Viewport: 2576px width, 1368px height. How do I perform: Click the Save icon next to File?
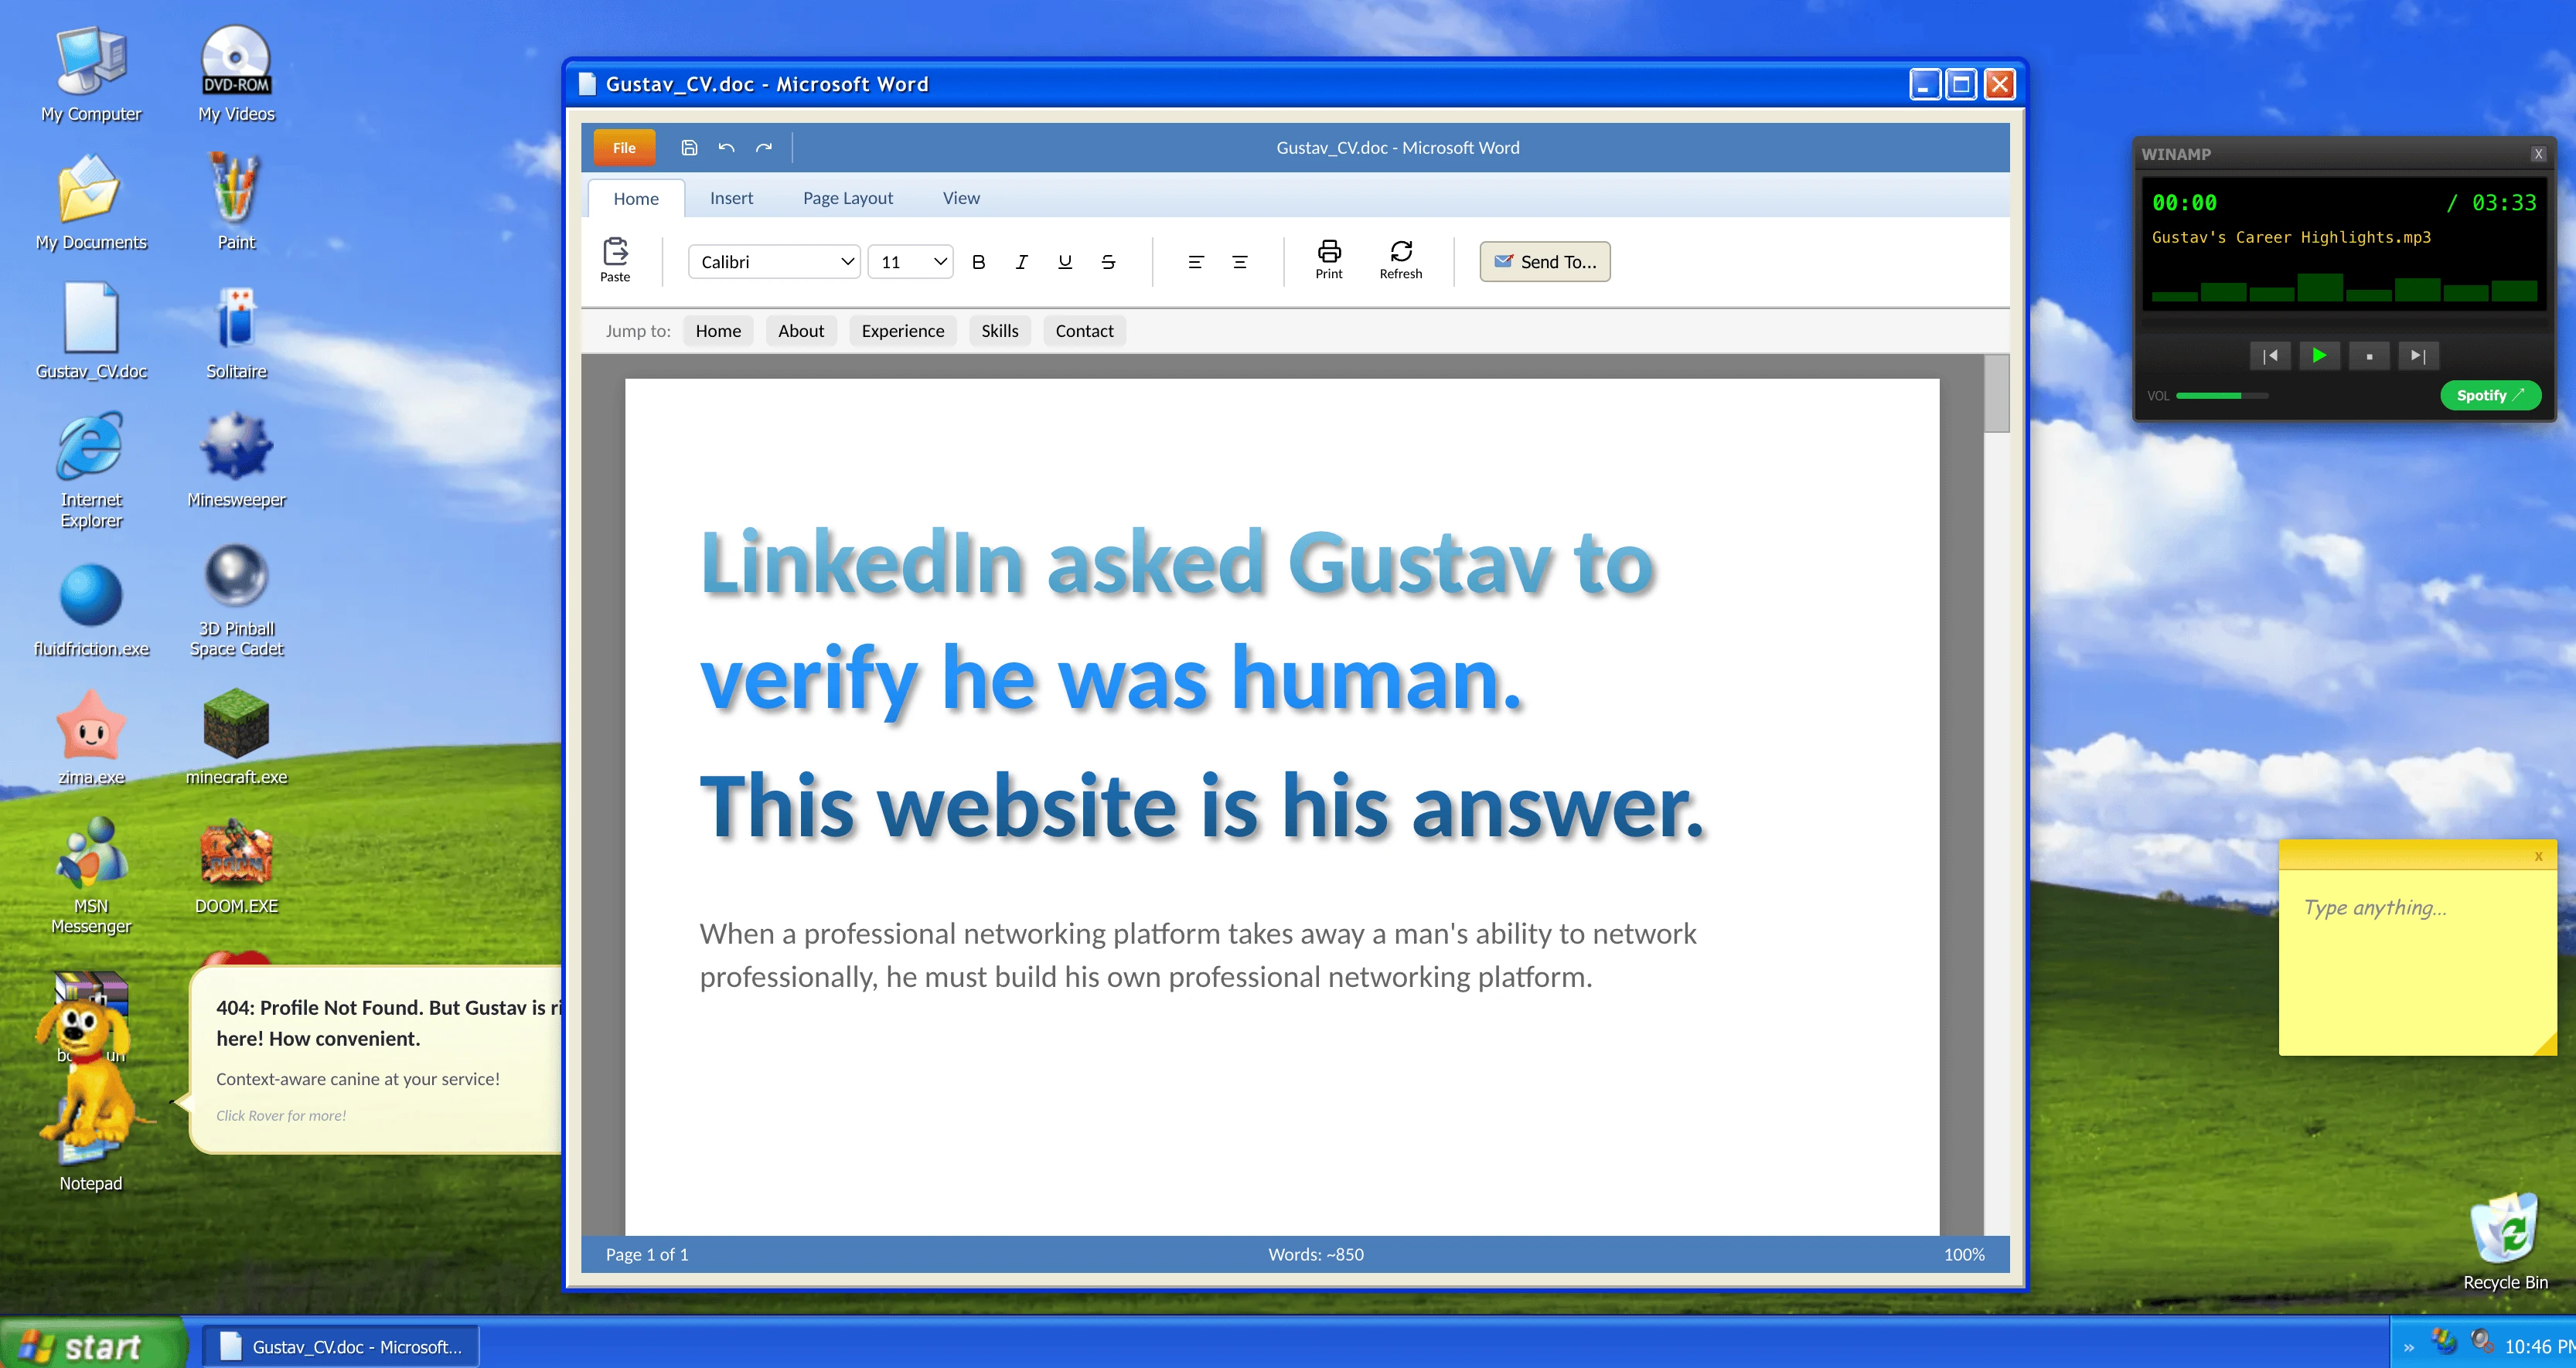(x=688, y=147)
